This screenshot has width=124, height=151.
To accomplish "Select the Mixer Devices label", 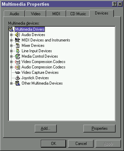I will [33, 46].
